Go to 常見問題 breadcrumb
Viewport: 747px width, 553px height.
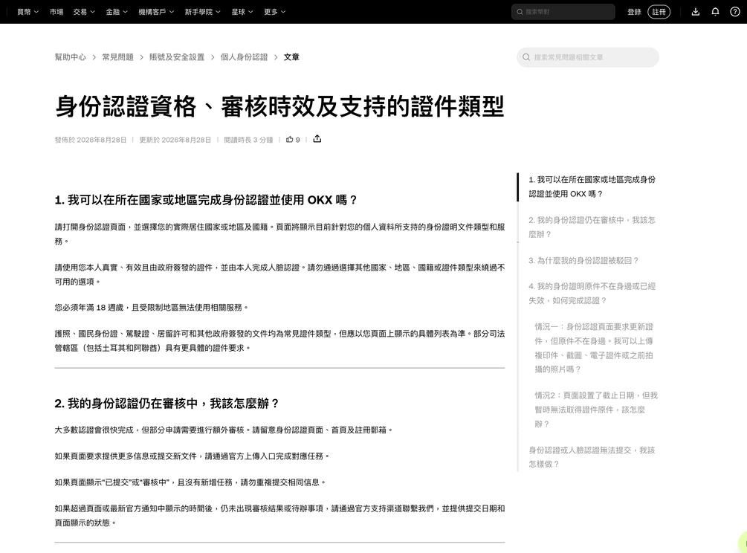(117, 57)
